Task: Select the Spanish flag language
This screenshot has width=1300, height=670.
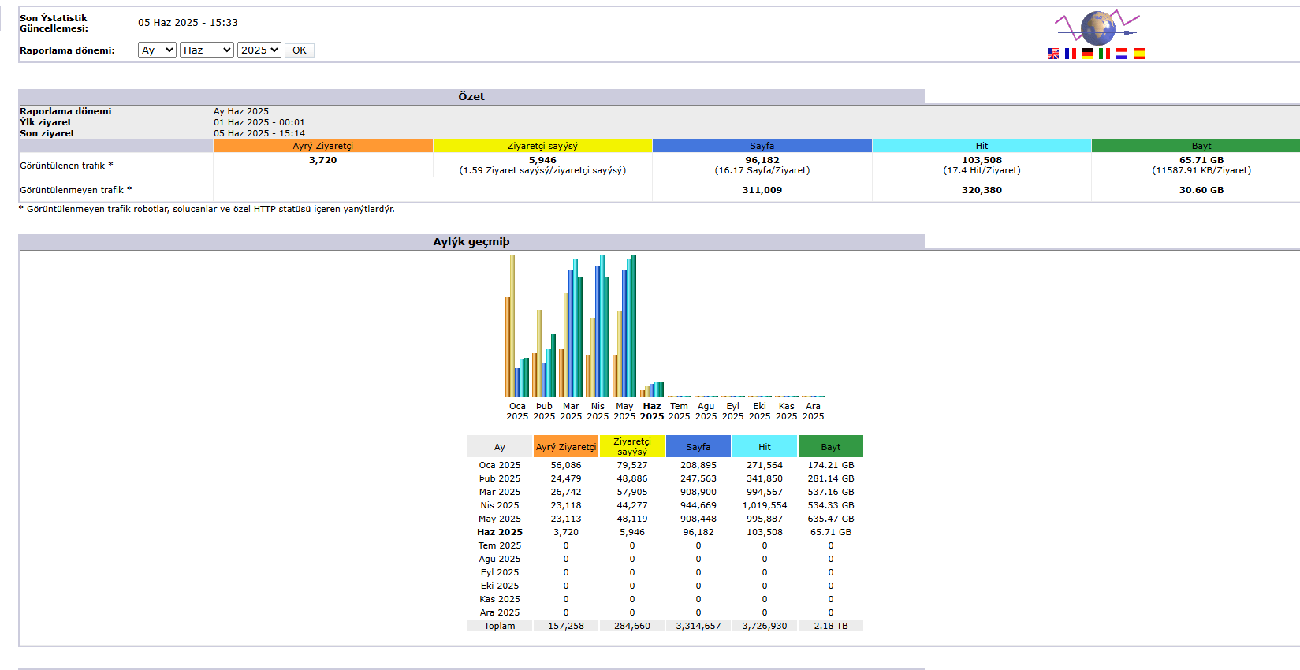Action: click(1139, 54)
